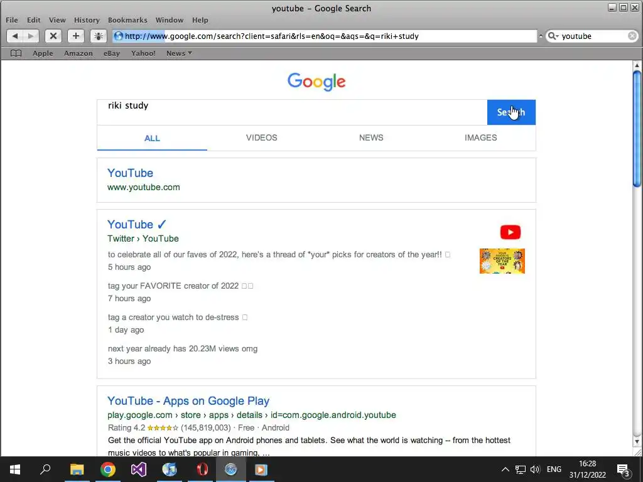The height and width of the screenshot is (482, 643).
Task: Go back with the Back arrow button
Action: click(15, 36)
